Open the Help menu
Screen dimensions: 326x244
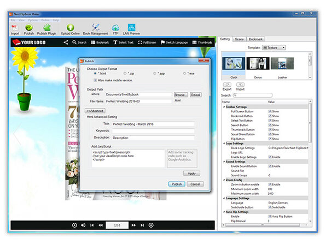[56, 20]
